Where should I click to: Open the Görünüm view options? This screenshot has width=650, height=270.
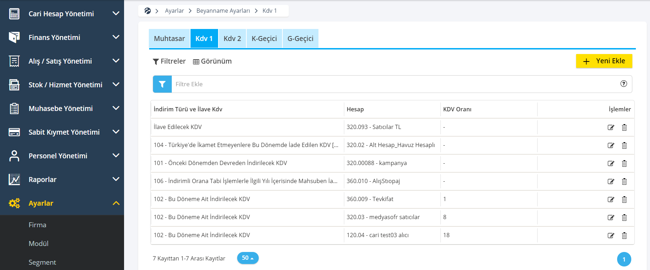click(x=212, y=61)
